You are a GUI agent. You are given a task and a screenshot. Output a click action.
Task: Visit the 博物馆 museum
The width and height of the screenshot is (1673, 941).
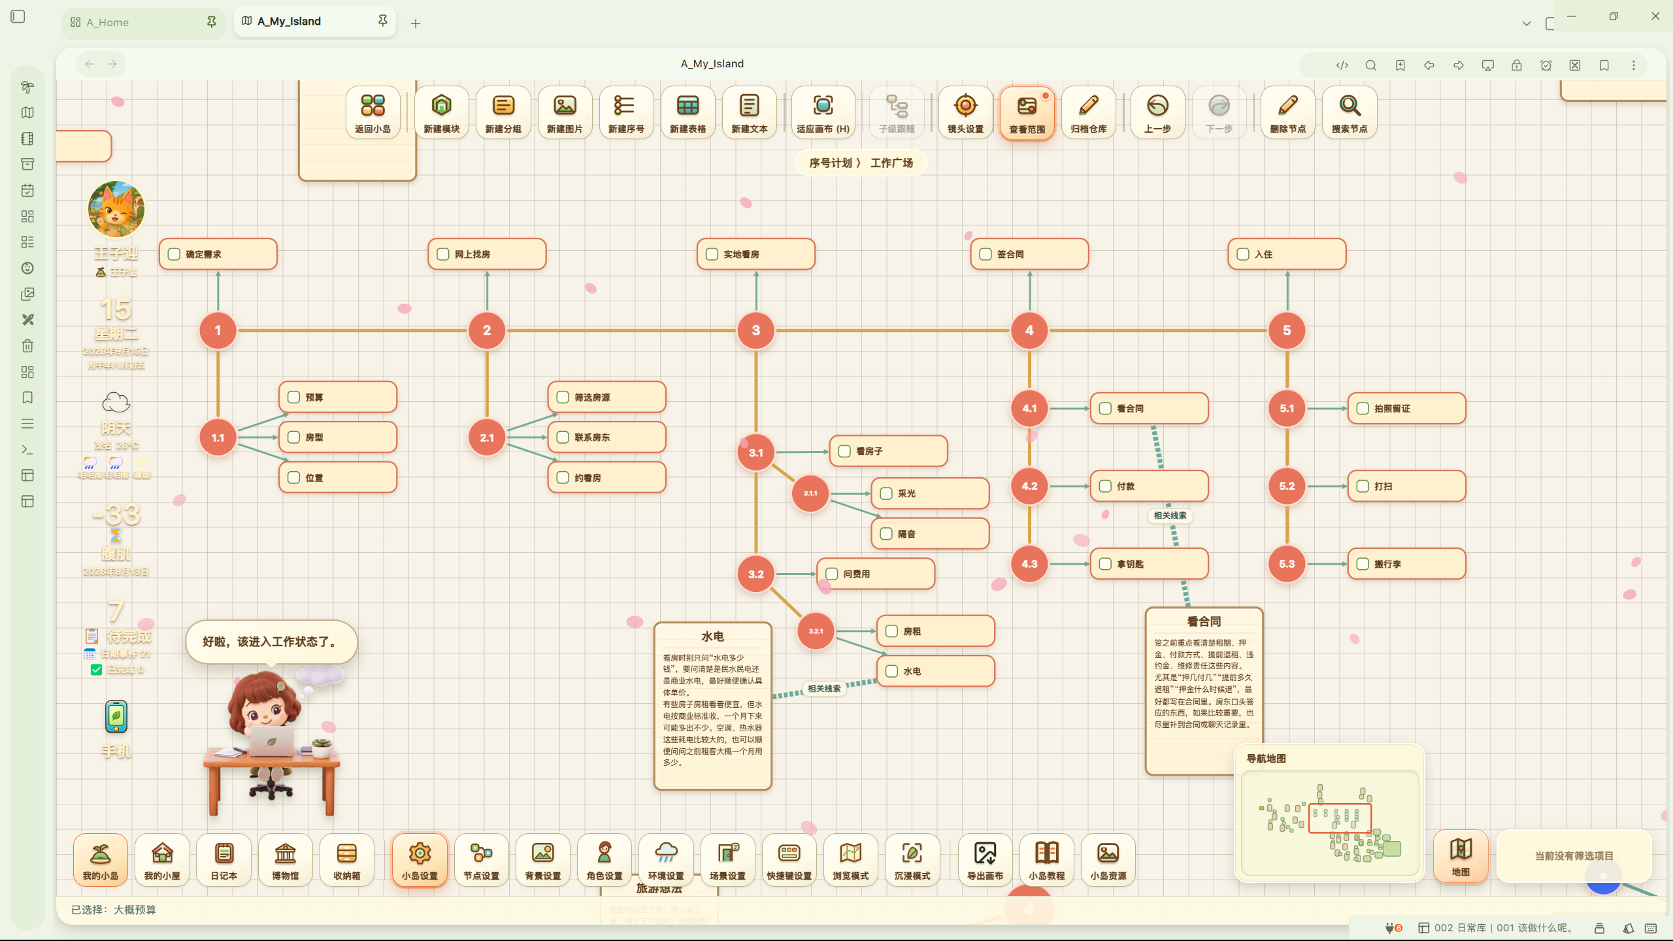(x=285, y=859)
